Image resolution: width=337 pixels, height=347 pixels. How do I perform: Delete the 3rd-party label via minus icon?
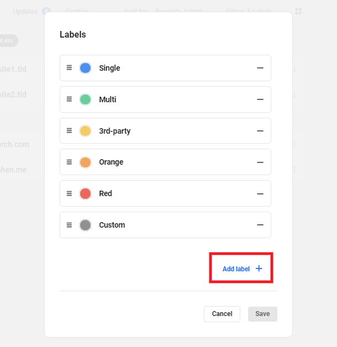tap(260, 131)
